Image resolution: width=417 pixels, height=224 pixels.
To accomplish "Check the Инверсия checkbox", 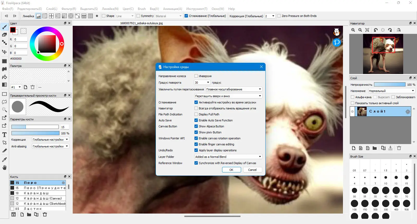I will (196, 76).
